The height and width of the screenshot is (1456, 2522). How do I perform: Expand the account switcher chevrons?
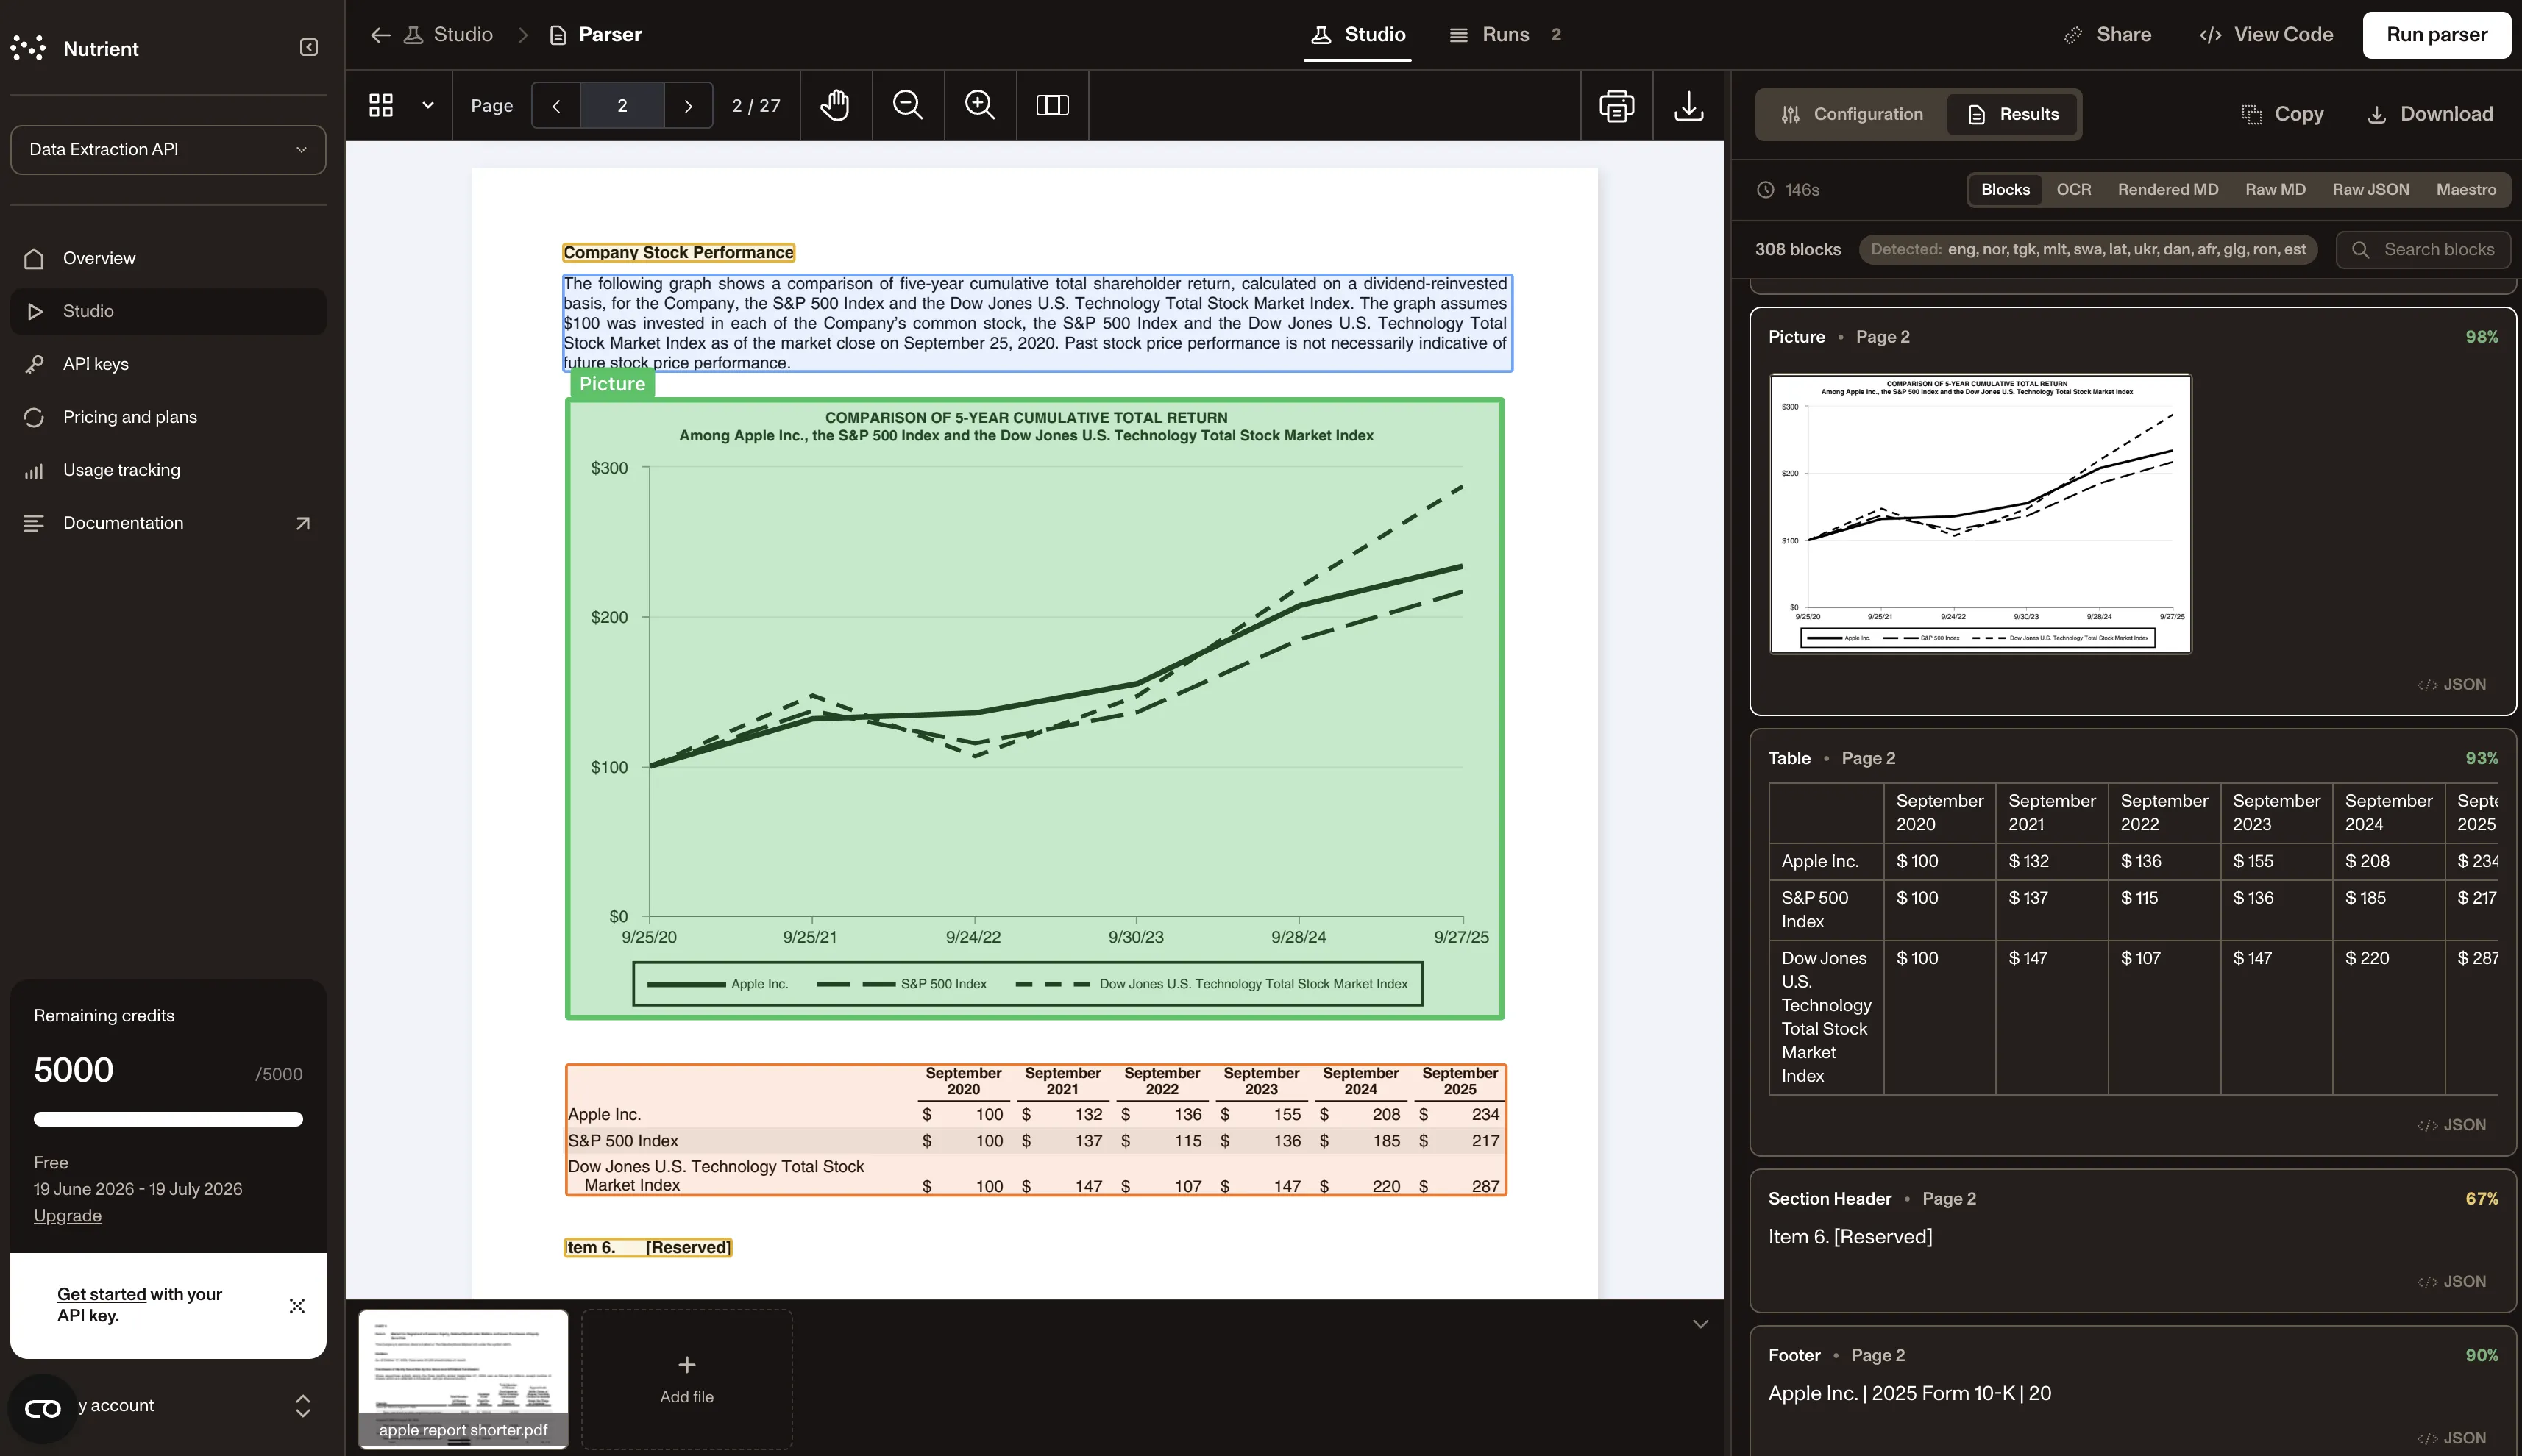click(302, 1405)
